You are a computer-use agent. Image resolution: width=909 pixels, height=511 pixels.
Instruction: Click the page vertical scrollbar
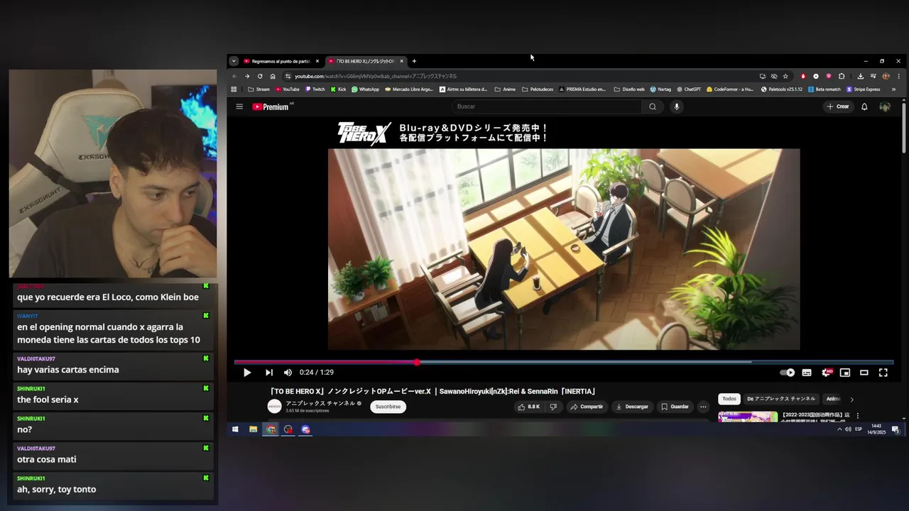[903, 126]
